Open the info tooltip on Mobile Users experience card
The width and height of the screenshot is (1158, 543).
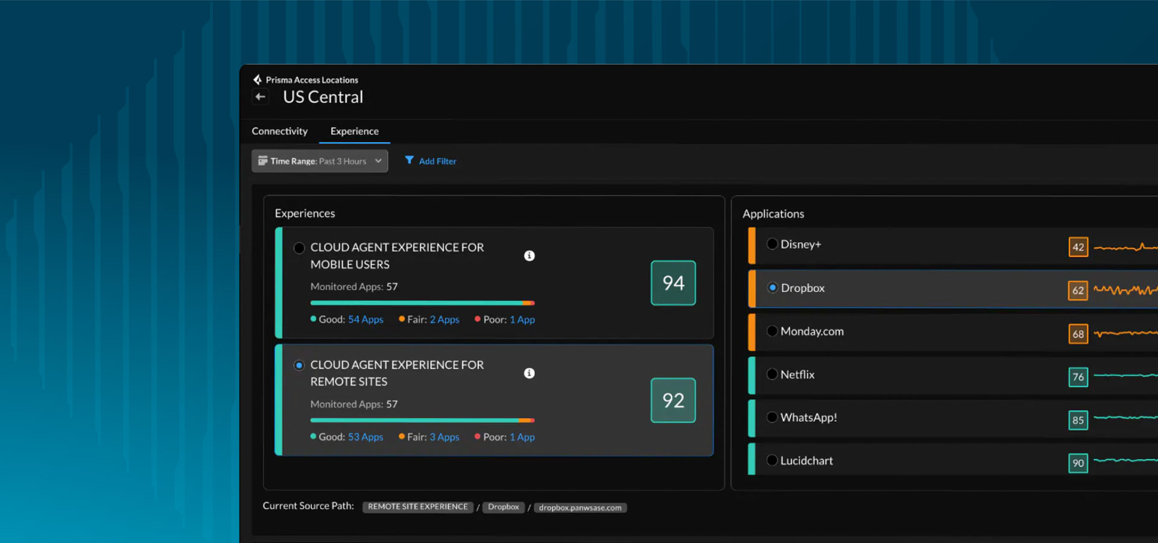pyautogui.click(x=530, y=256)
